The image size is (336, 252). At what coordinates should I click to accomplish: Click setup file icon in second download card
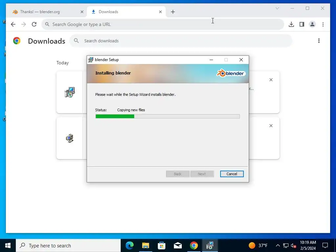[x=70, y=138]
